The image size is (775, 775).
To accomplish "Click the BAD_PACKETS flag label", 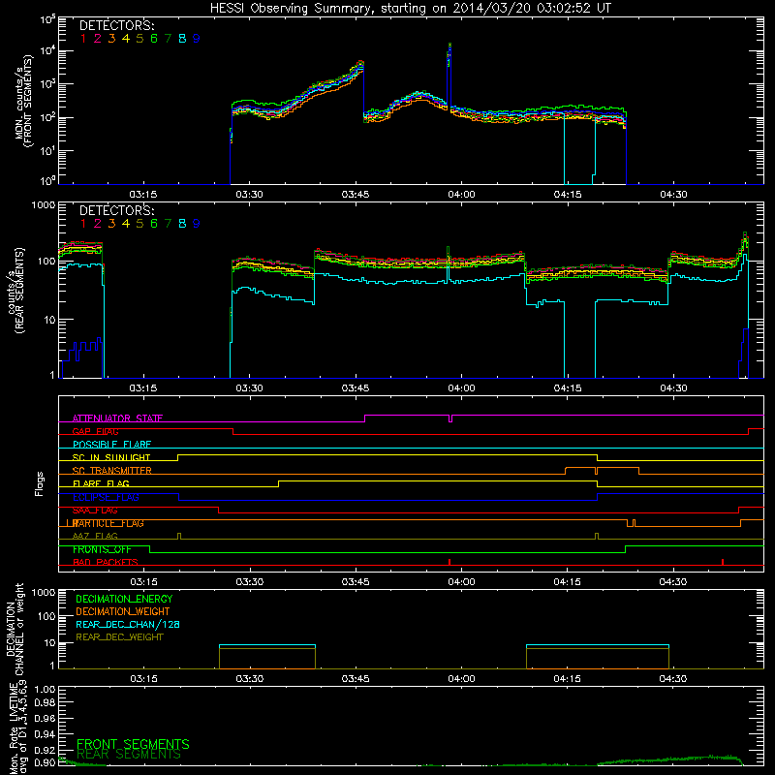I will 106,563.
